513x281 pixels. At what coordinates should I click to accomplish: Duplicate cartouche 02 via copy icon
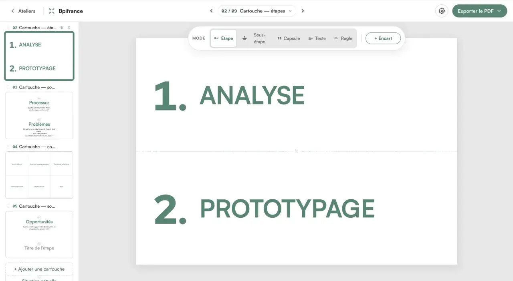62,28
